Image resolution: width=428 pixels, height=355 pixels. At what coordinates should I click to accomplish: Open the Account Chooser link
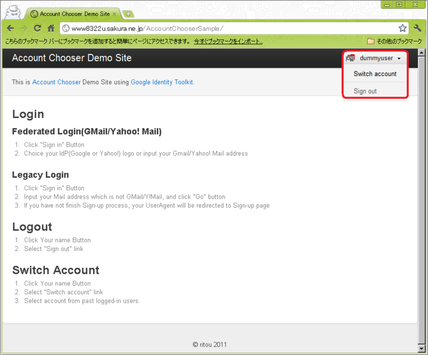[x=56, y=82]
